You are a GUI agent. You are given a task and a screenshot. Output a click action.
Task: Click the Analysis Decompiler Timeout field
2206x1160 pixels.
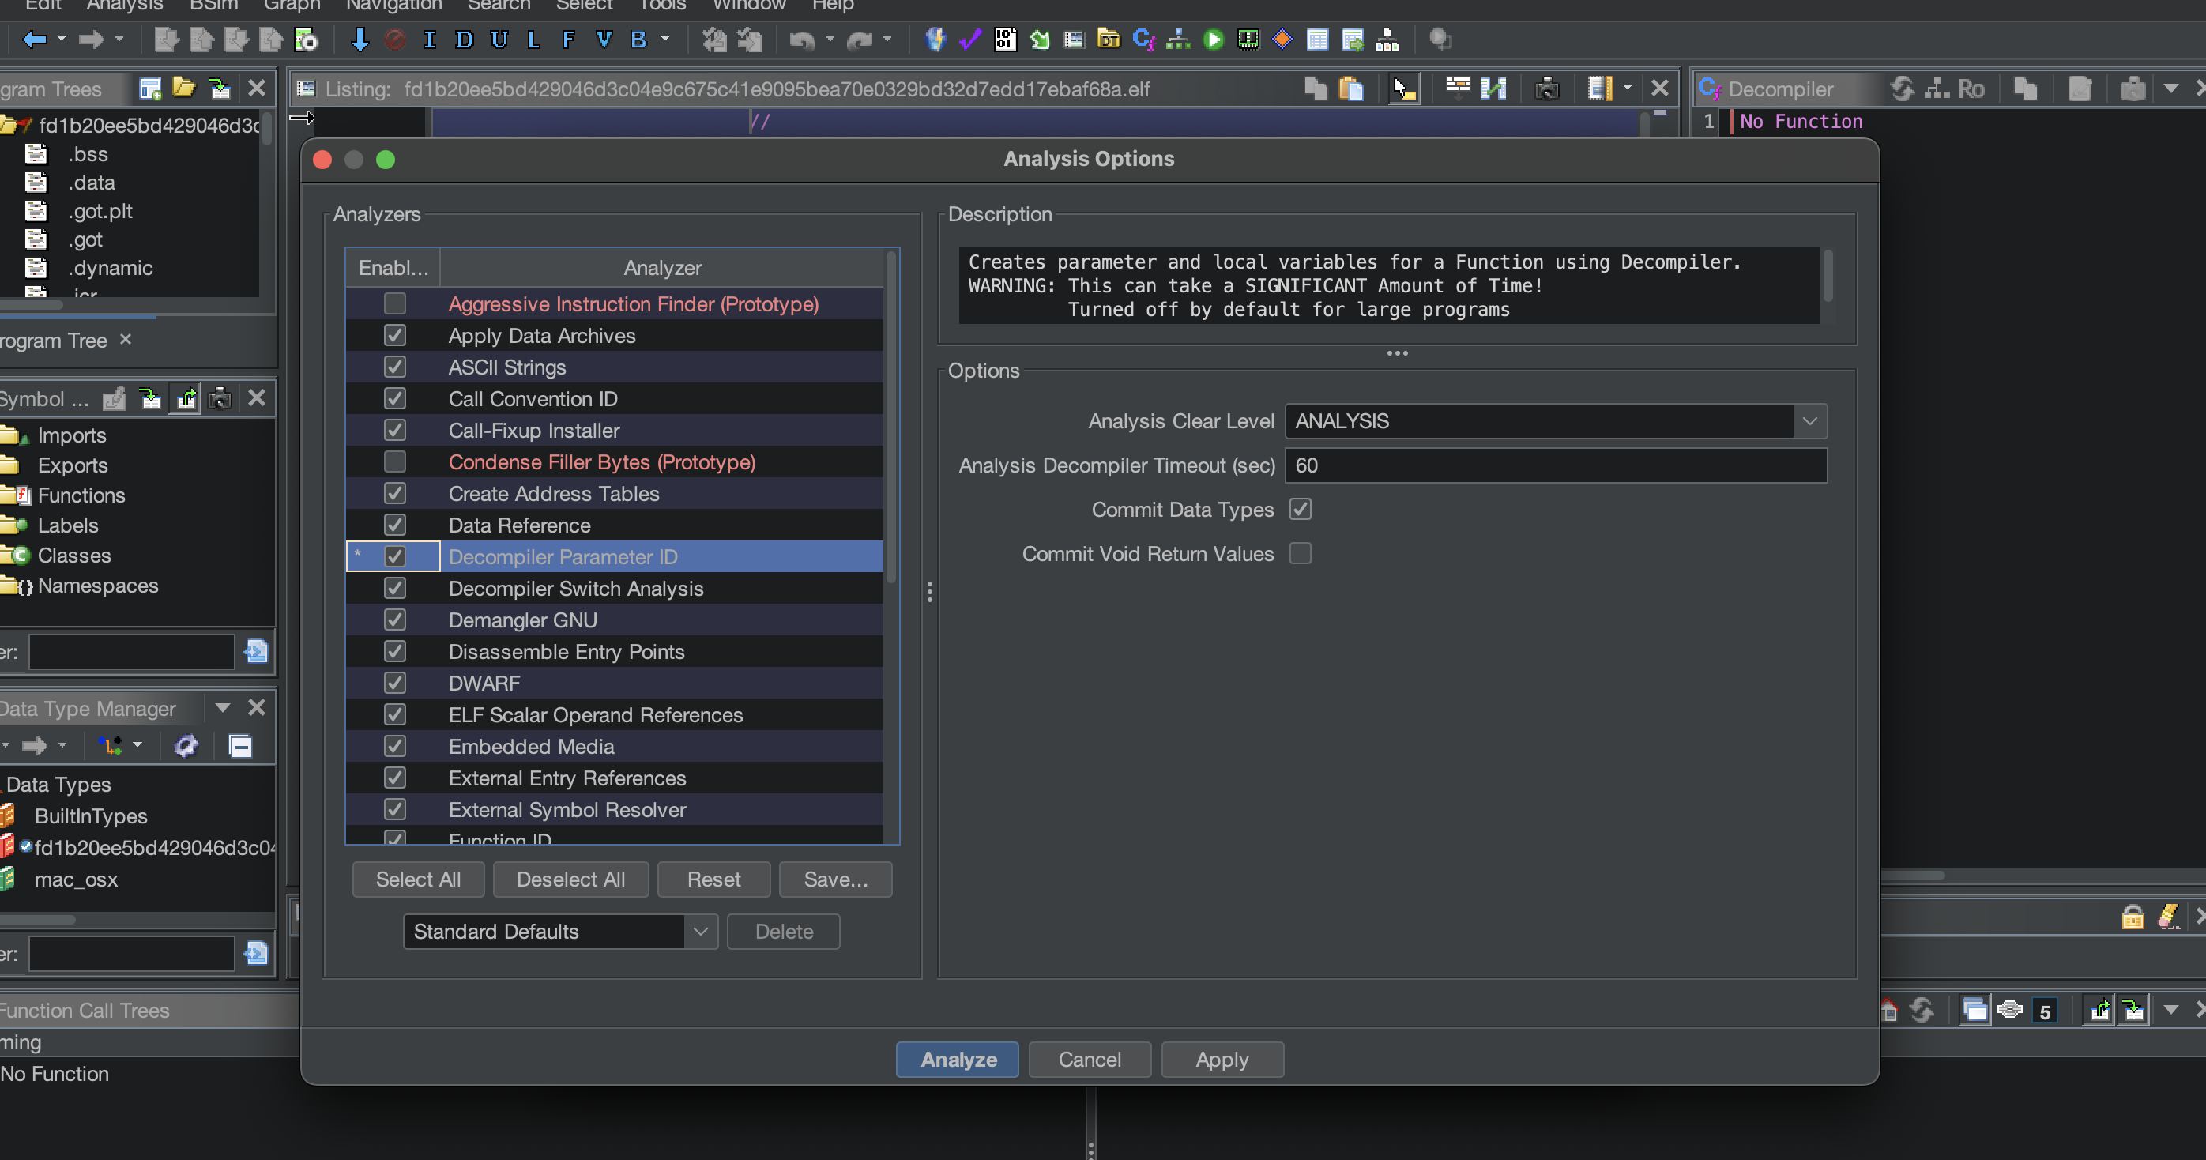[1555, 465]
